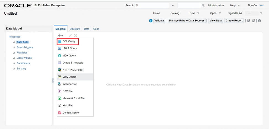Viewport: 269px width, 129px height.
Task: Choose Oracle BI Analysis menu entry
Action: [75, 63]
